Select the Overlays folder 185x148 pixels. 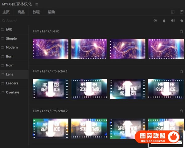click(x=12, y=92)
